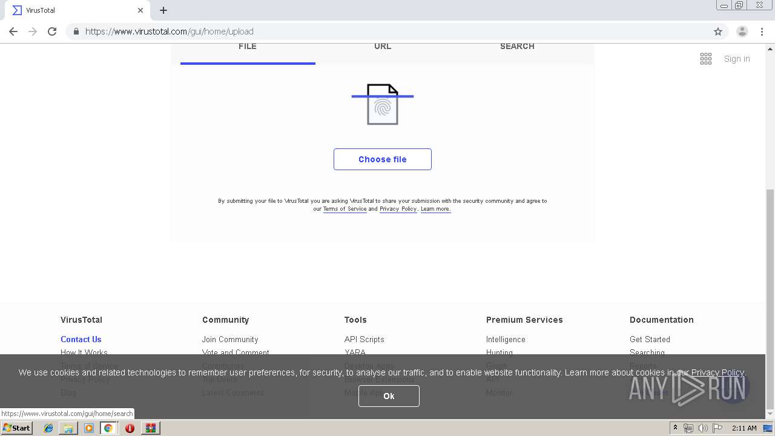This screenshot has width=775, height=436.
Task: Click the scrollbar down arrow
Action: (770, 414)
